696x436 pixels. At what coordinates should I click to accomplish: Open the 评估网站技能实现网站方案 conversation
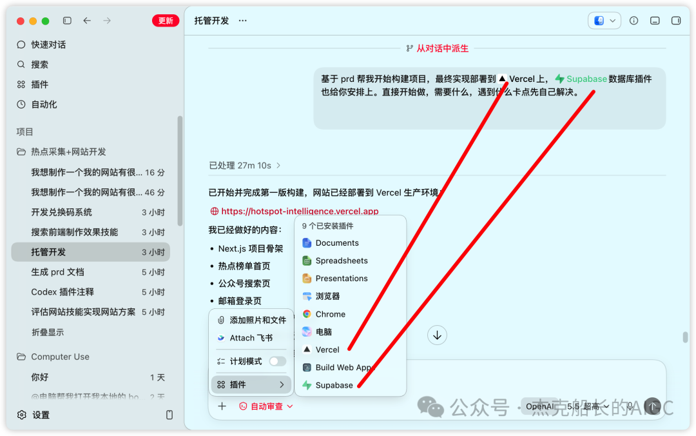[x=91, y=312]
